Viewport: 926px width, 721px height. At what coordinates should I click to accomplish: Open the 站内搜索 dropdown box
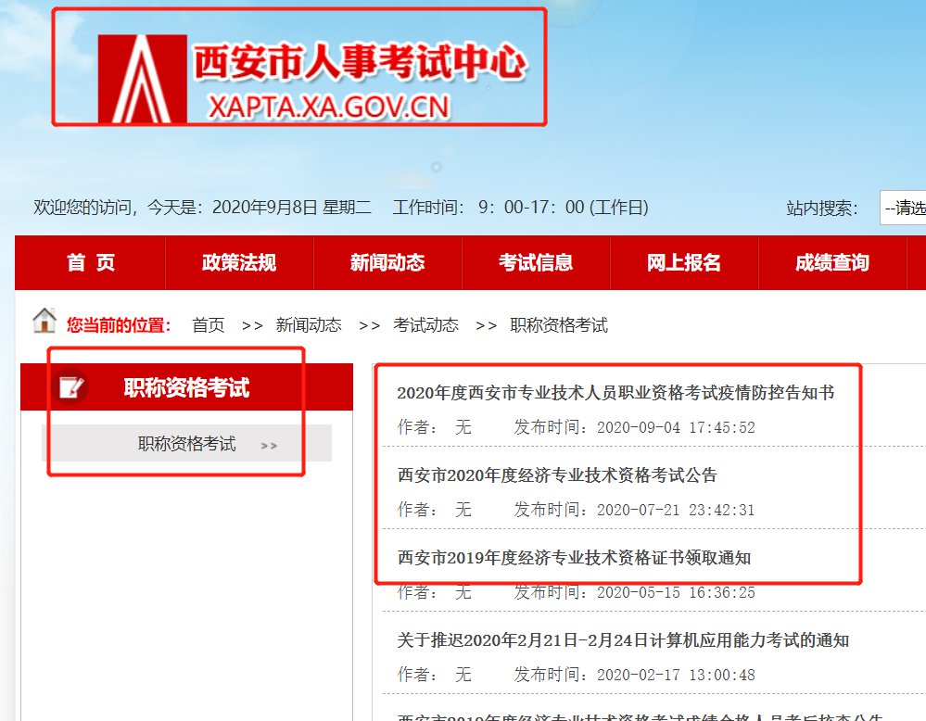902,208
